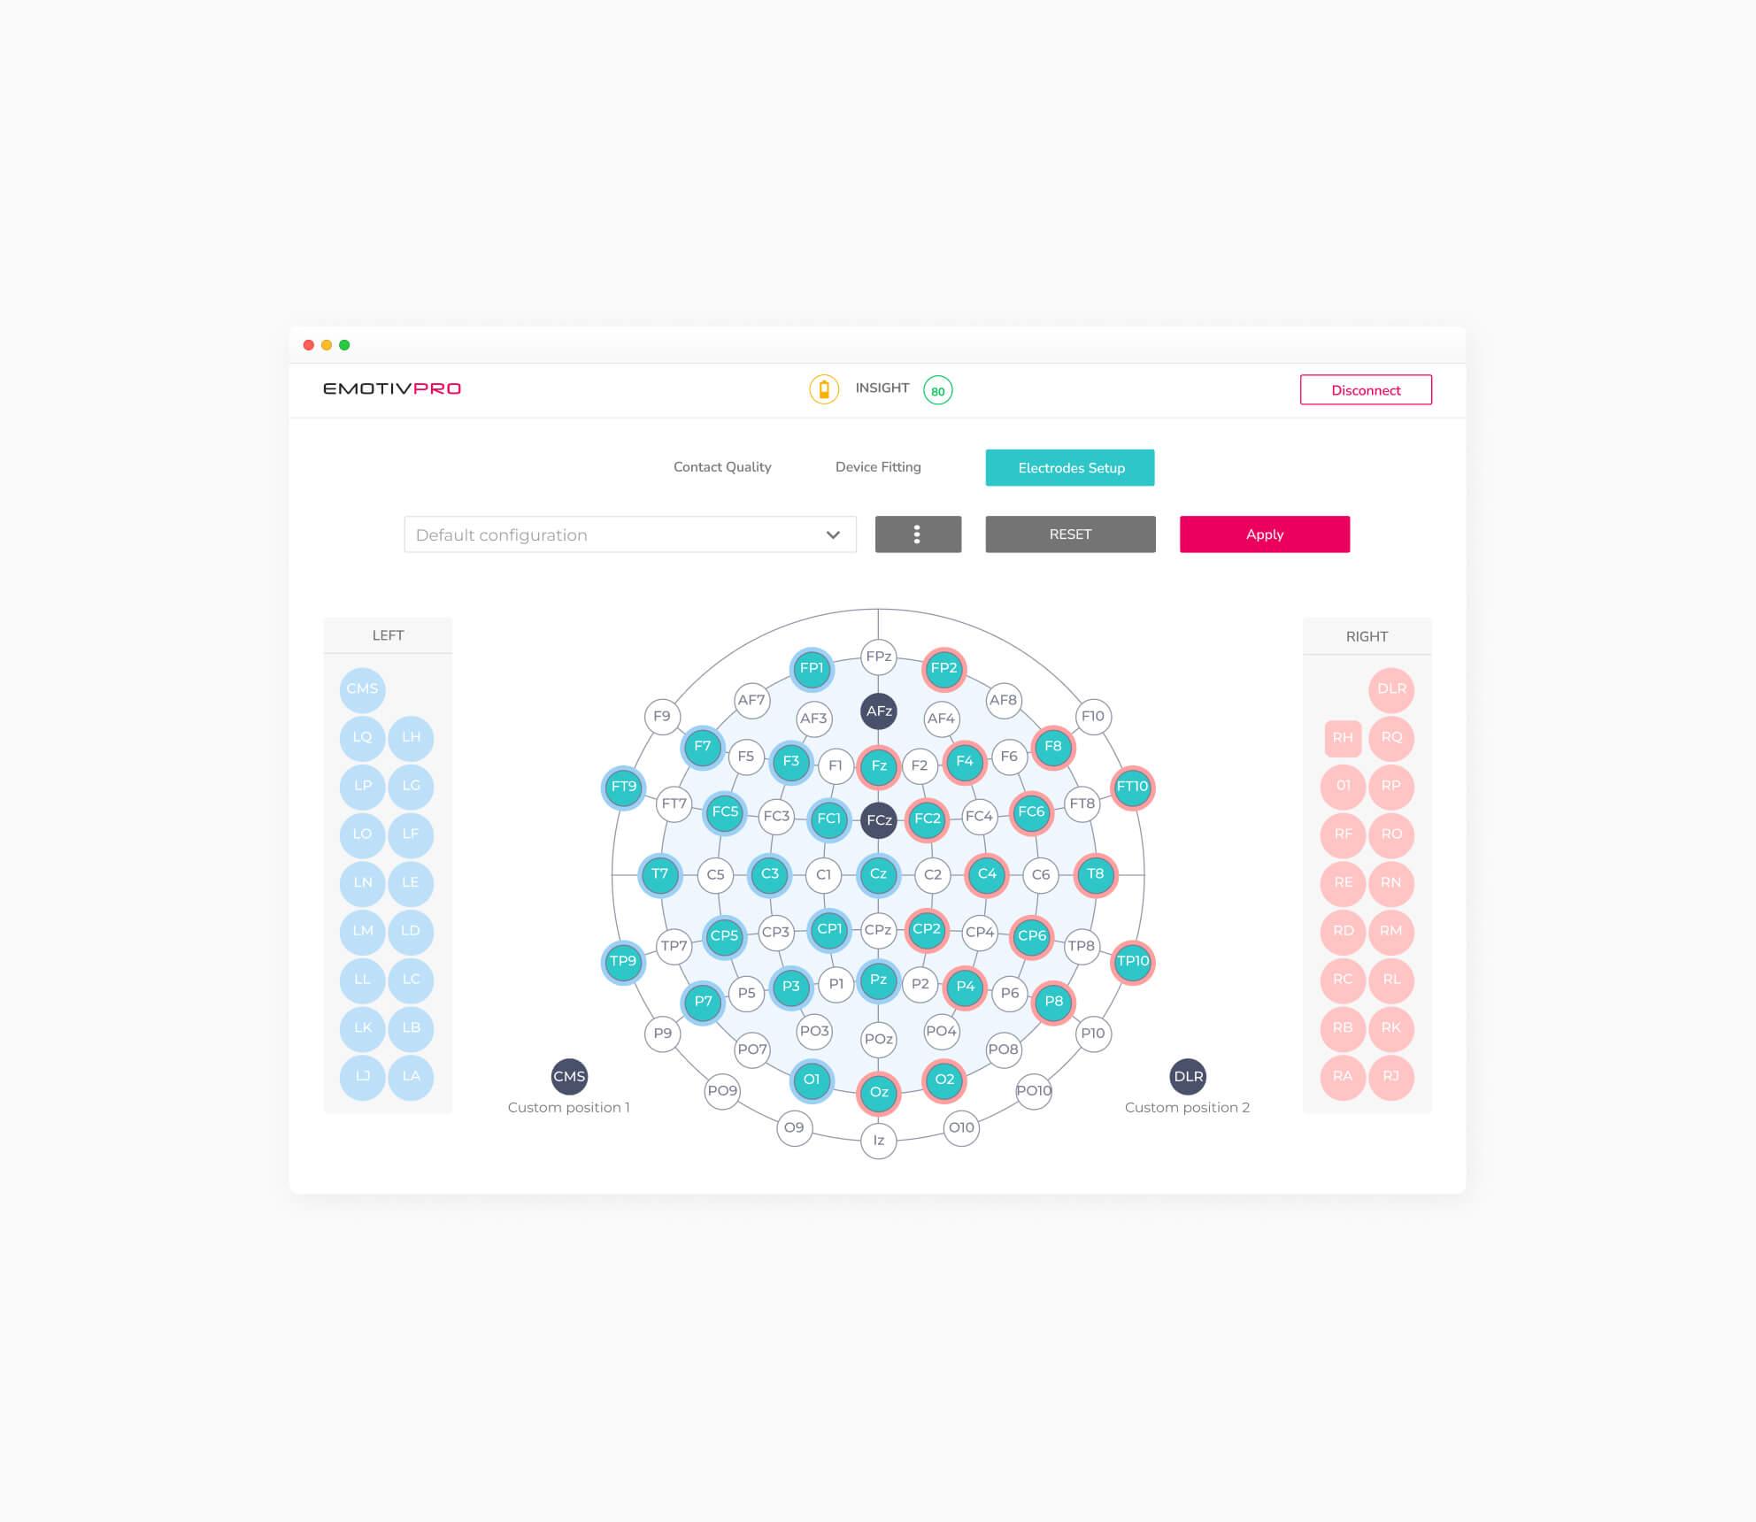The height and width of the screenshot is (1522, 1756).
Task: Switch to Device Fitting tab
Action: 878,467
